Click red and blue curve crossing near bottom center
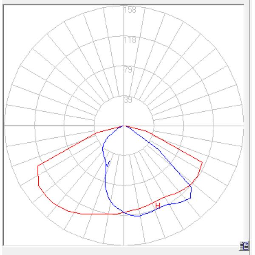The image size is (255, 255). [x=123, y=212]
